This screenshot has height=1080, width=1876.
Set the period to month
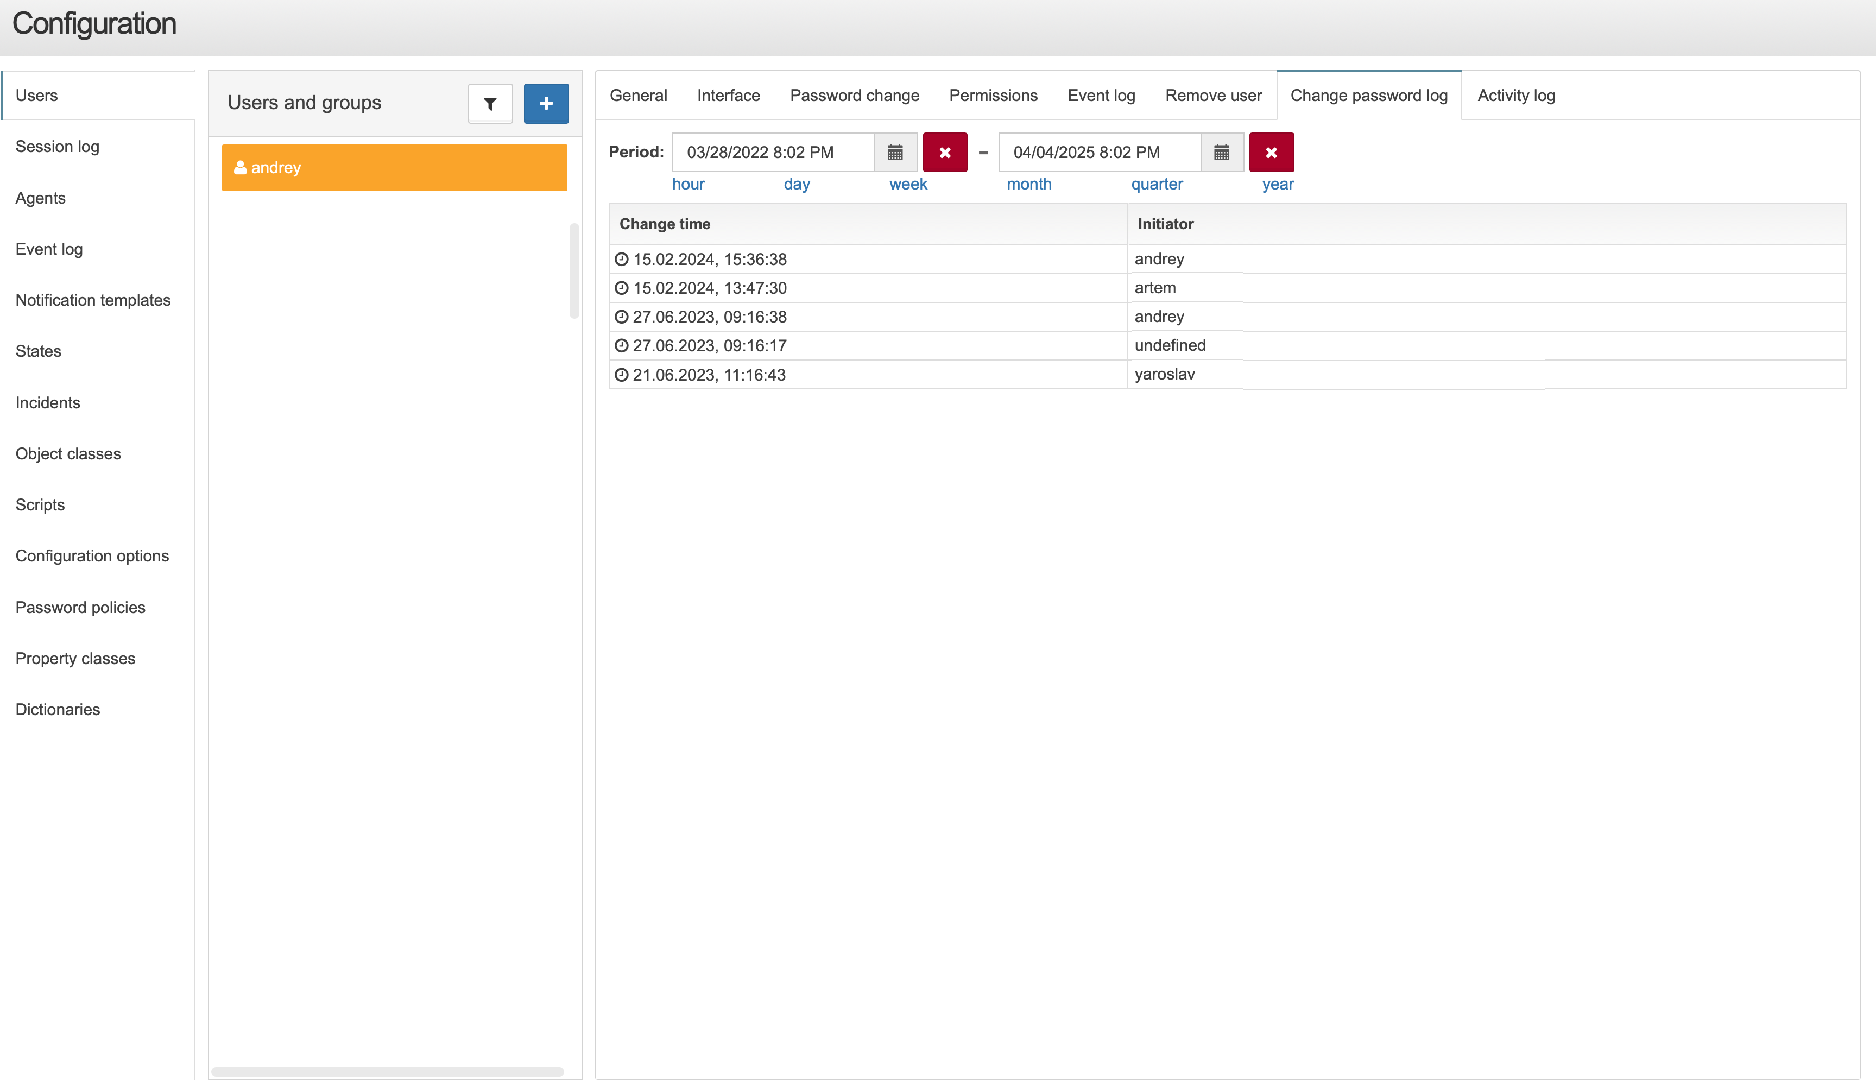pos(1028,184)
